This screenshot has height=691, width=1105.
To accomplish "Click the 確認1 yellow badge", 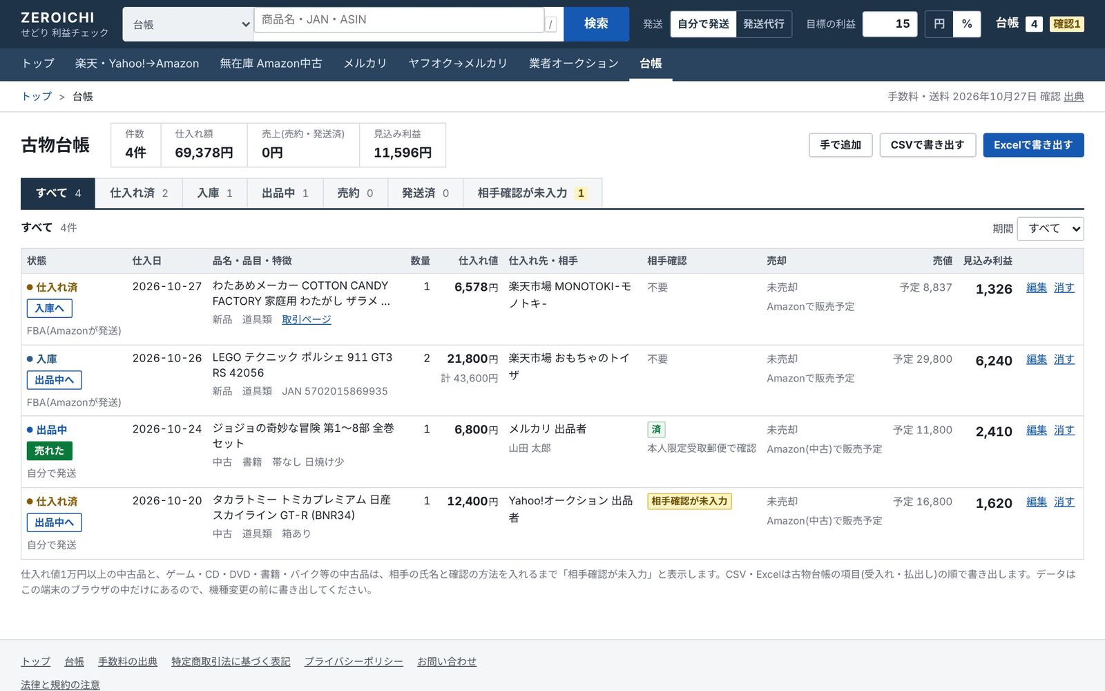I will [x=1067, y=24].
